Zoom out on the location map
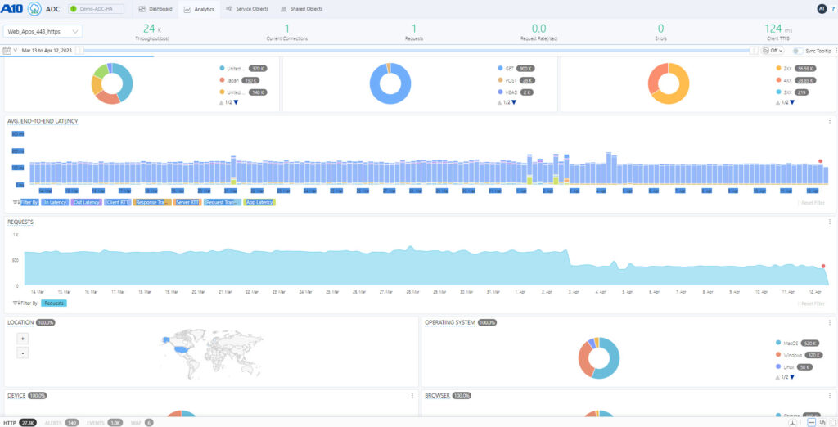 (23, 353)
